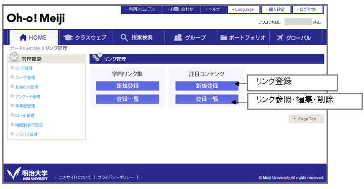364x189 pixels.
Task: Click the Page Top button
Action: coord(306,119)
